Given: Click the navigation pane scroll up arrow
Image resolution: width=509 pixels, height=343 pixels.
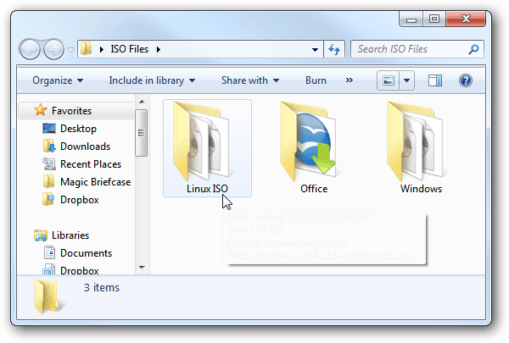Looking at the screenshot, I should [x=142, y=102].
